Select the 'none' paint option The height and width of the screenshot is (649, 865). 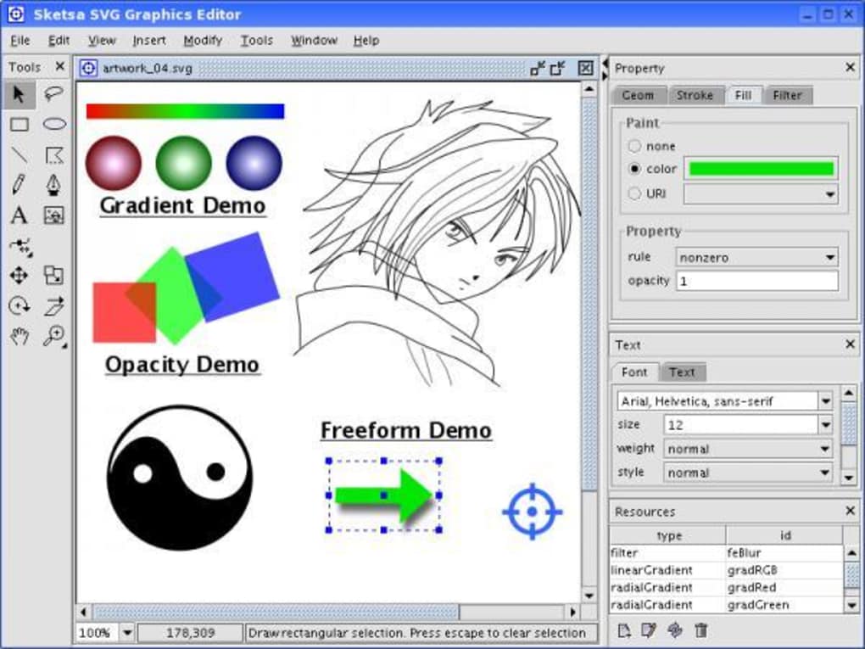coord(634,145)
